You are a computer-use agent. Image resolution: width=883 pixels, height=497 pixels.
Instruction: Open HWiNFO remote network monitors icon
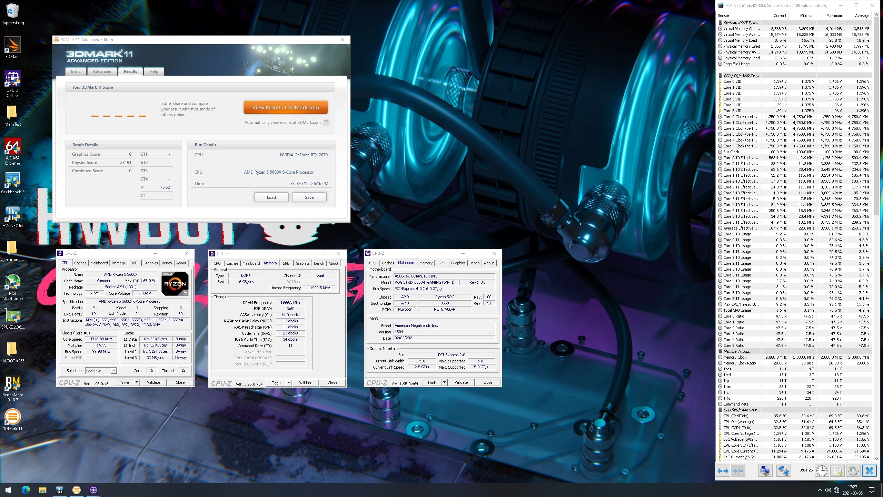tap(783, 470)
